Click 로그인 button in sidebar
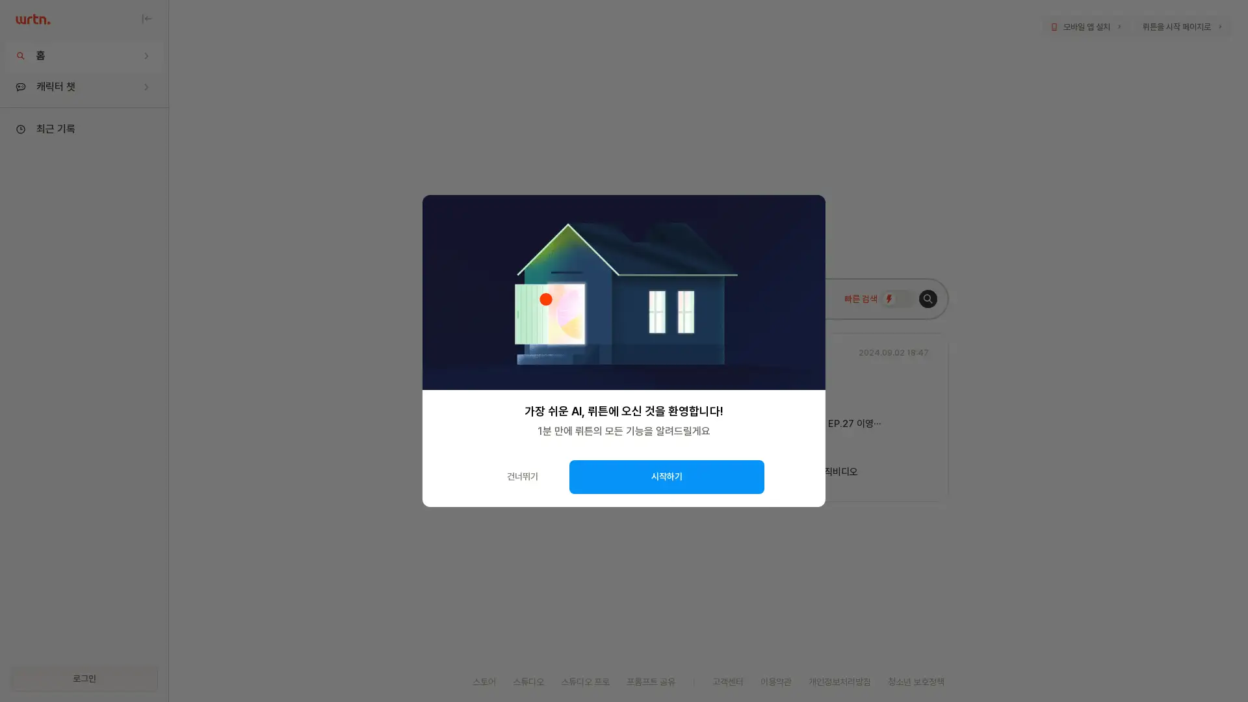 84,679
